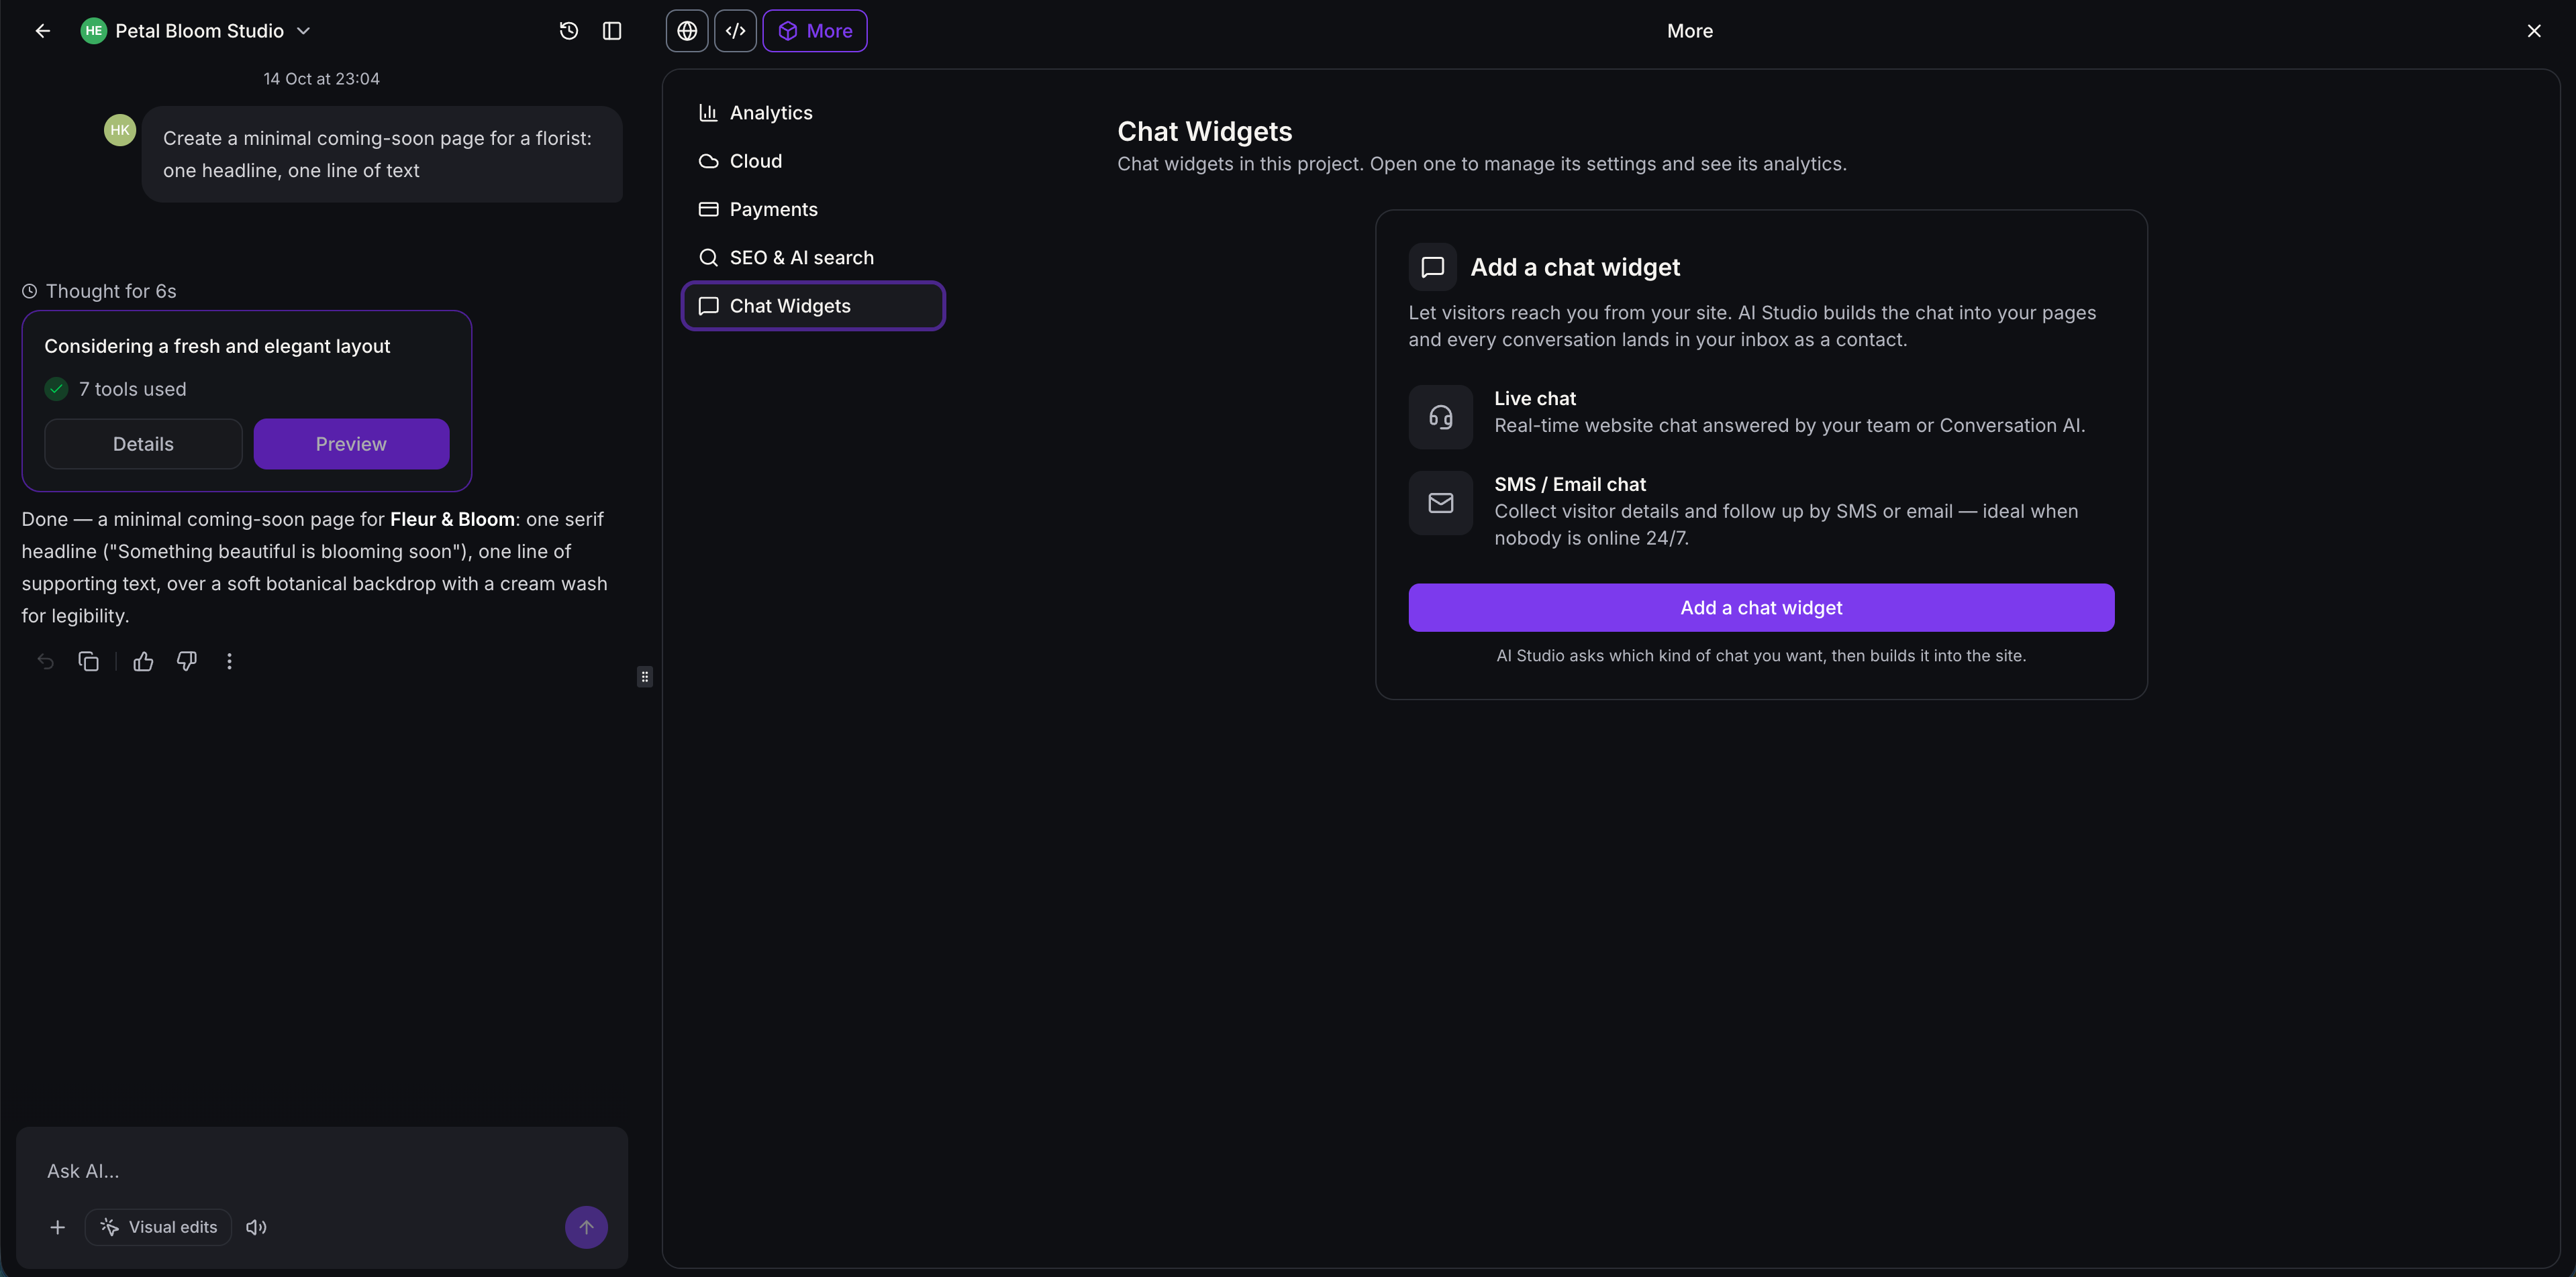Select Chat Widgets in the sidebar
The height and width of the screenshot is (1277, 2576).
tap(813, 306)
